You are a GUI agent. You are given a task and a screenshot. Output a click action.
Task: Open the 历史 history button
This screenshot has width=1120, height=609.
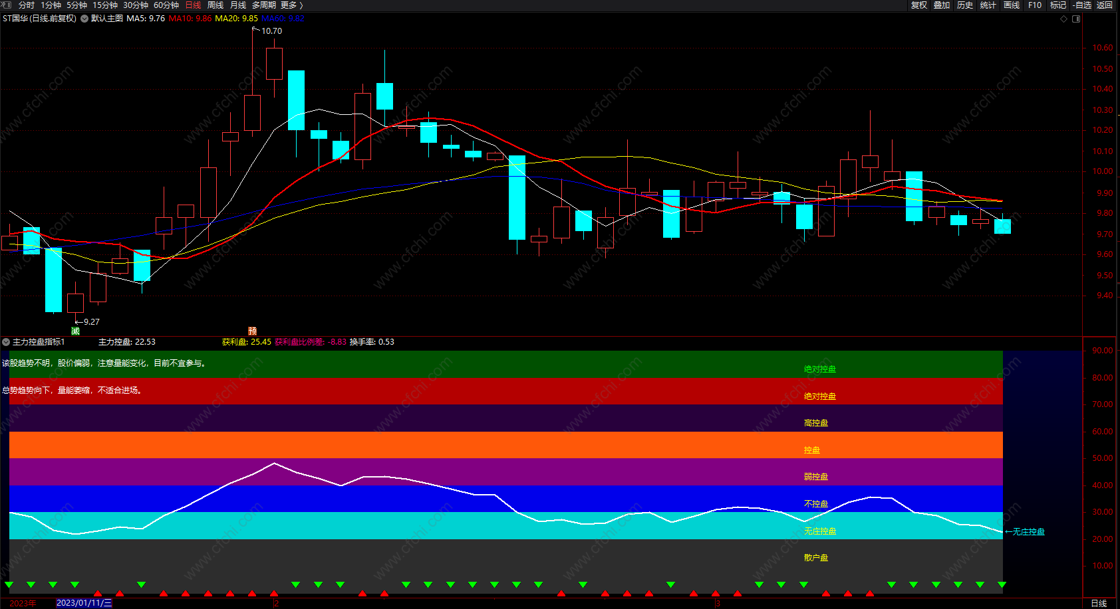(x=965, y=5)
